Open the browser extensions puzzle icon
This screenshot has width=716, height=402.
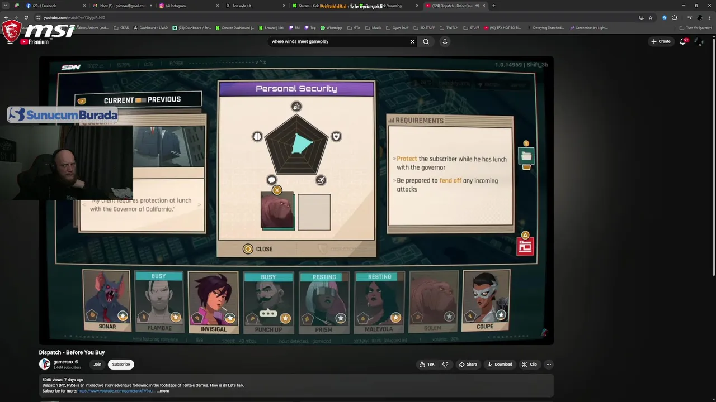(x=675, y=17)
